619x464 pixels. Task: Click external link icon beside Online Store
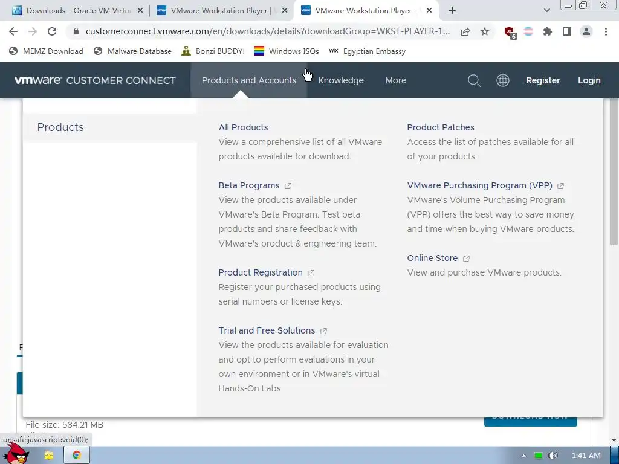coord(466,259)
